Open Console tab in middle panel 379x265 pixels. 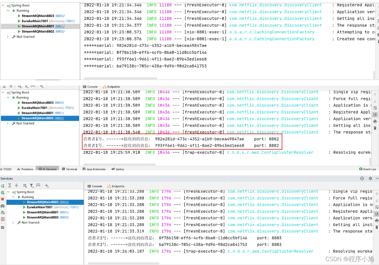90,86
